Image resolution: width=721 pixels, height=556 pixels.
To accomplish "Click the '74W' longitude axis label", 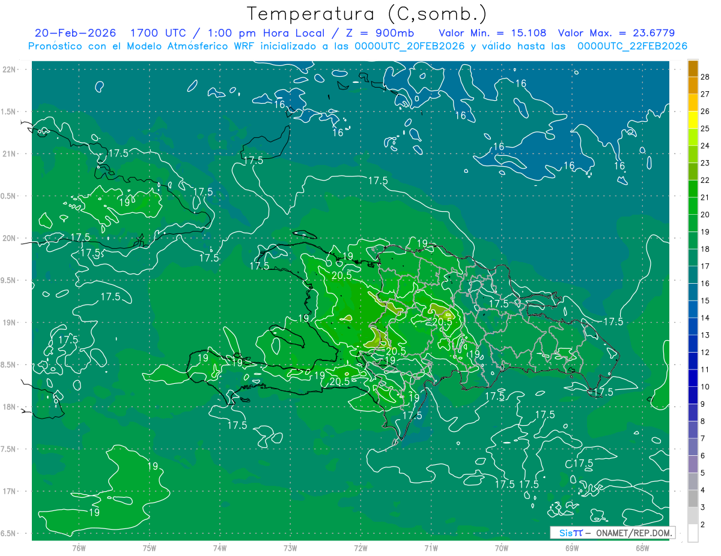I will coord(219,548).
